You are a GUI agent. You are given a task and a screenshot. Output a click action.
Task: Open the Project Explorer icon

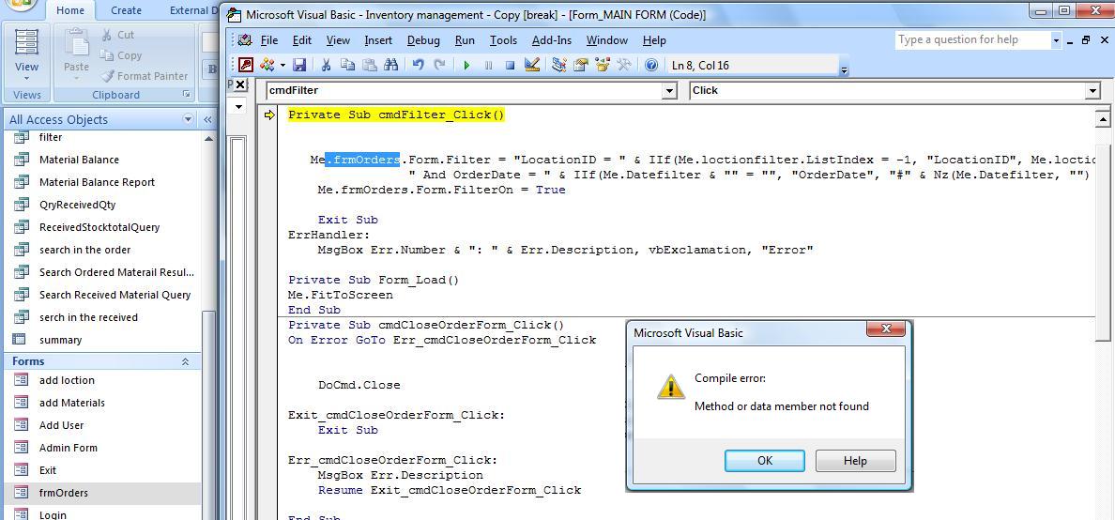(559, 66)
